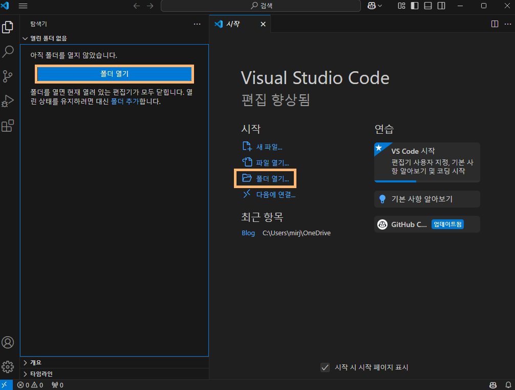Open recent Blog folder link

[x=248, y=233]
